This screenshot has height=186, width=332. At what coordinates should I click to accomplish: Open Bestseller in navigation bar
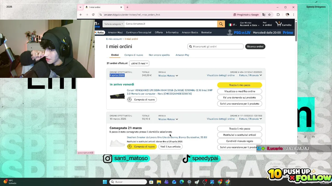tap(207, 33)
